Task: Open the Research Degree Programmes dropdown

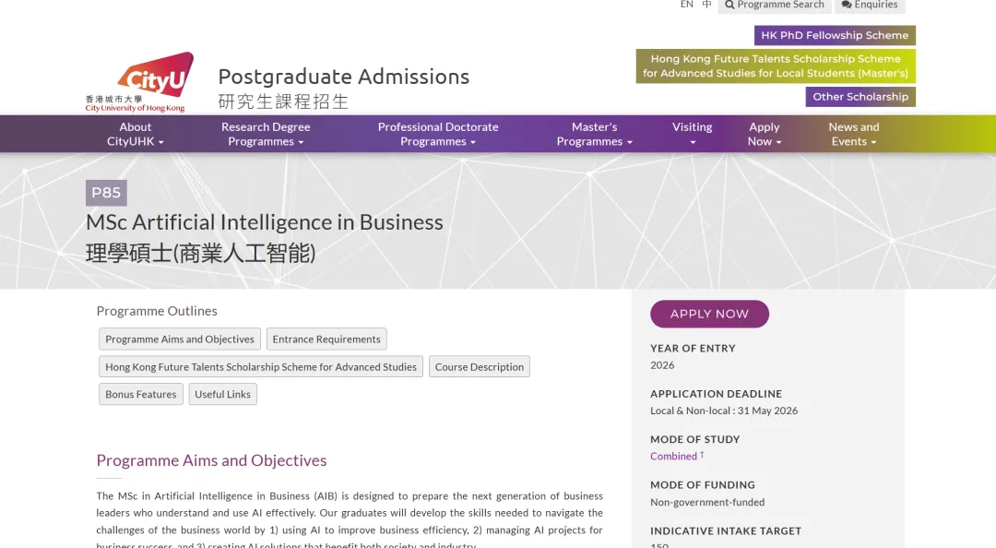Action: click(x=266, y=135)
